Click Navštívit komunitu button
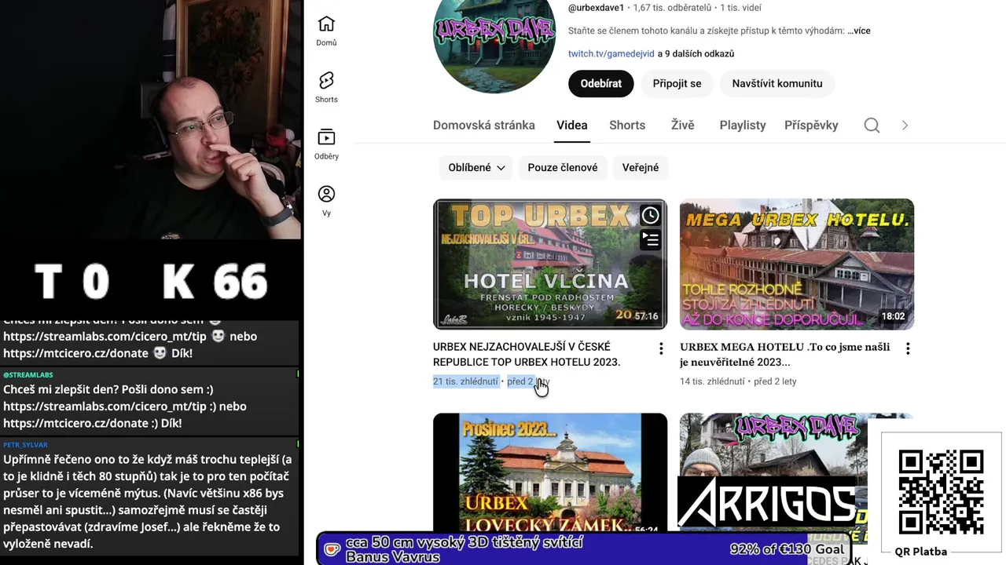This screenshot has height=565, width=1006. coord(777,83)
